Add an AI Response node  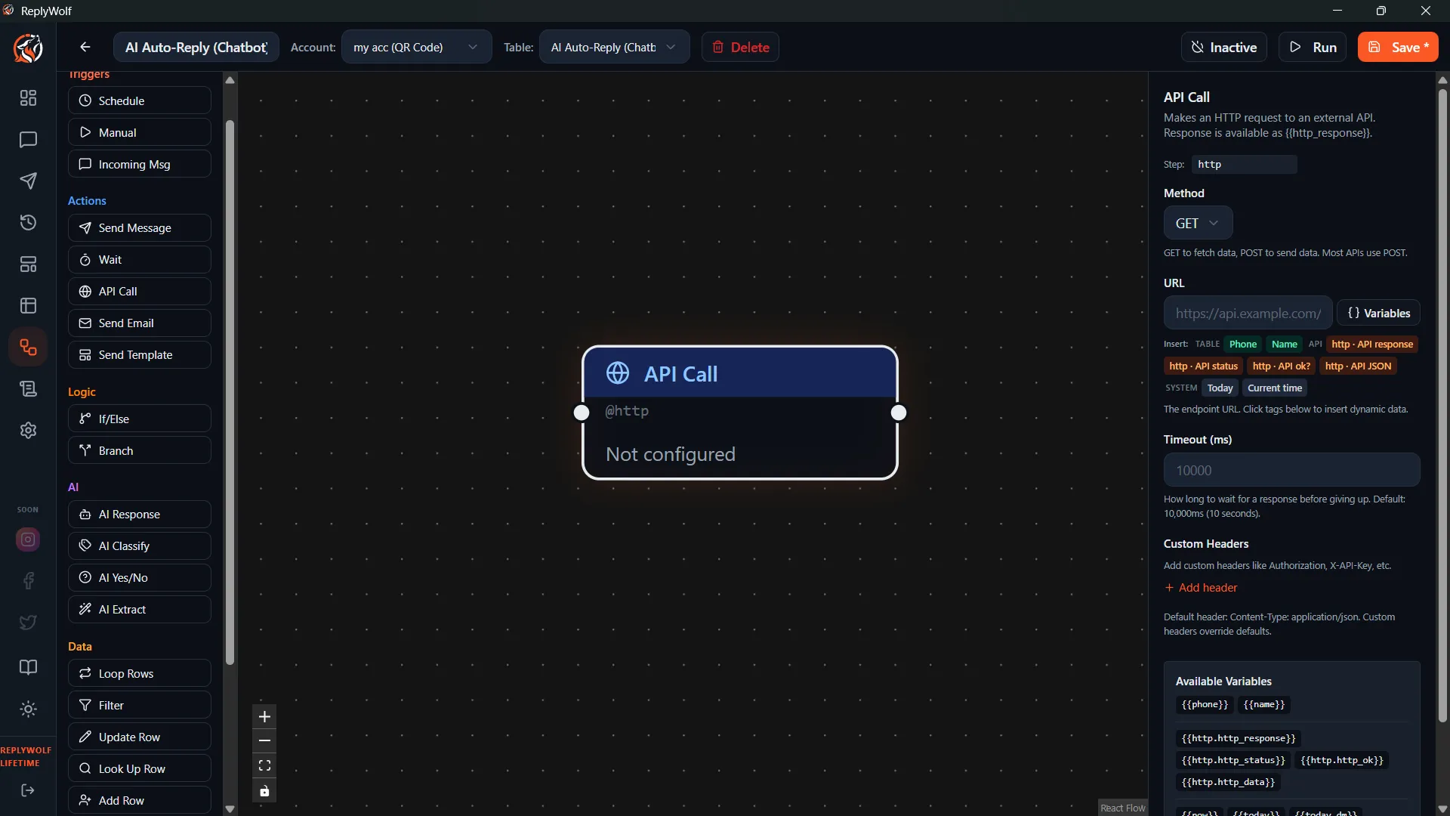(x=139, y=514)
